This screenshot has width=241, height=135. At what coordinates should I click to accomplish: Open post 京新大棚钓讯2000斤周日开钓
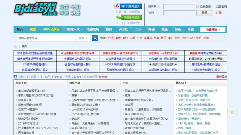[x=36, y=95]
